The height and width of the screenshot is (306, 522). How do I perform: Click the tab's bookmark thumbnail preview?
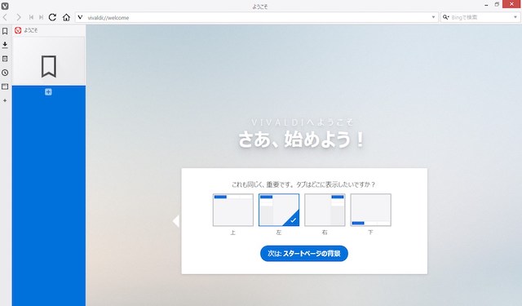pos(49,60)
